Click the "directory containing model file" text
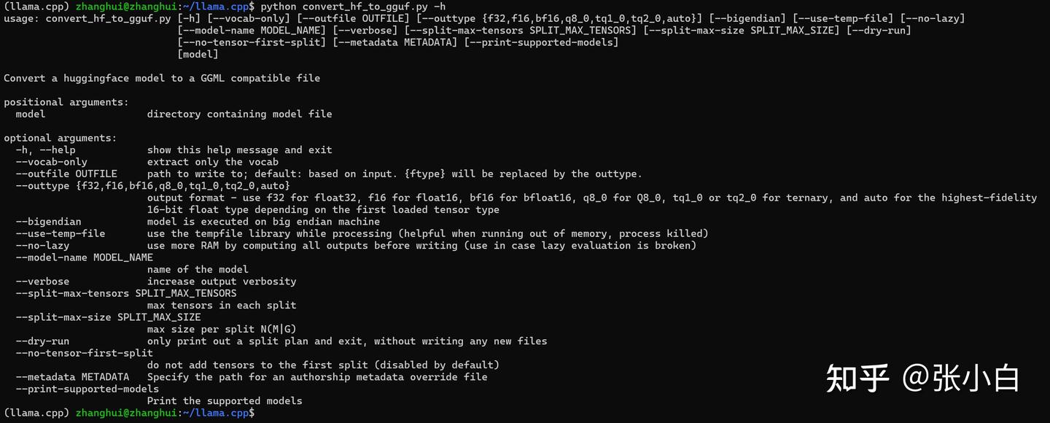Viewport: 1050px width, 423px height. click(x=239, y=114)
